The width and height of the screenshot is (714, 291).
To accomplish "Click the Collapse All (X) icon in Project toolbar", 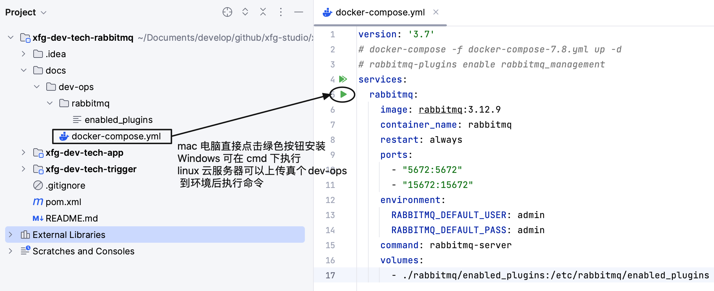I will coord(263,12).
